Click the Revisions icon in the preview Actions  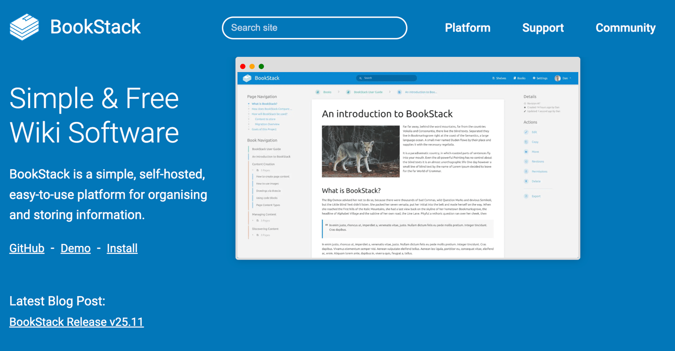pyautogui.click(x=526, y=162)
